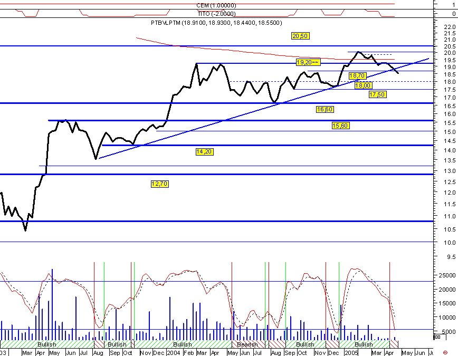Click the yellow 12,70 support label
Image resolution: width=458 pixels, height=356 pixels.
point(160,184)
